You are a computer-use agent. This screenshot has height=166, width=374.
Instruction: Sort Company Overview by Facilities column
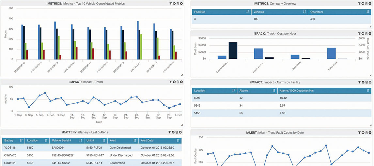[x=248, y=12]
